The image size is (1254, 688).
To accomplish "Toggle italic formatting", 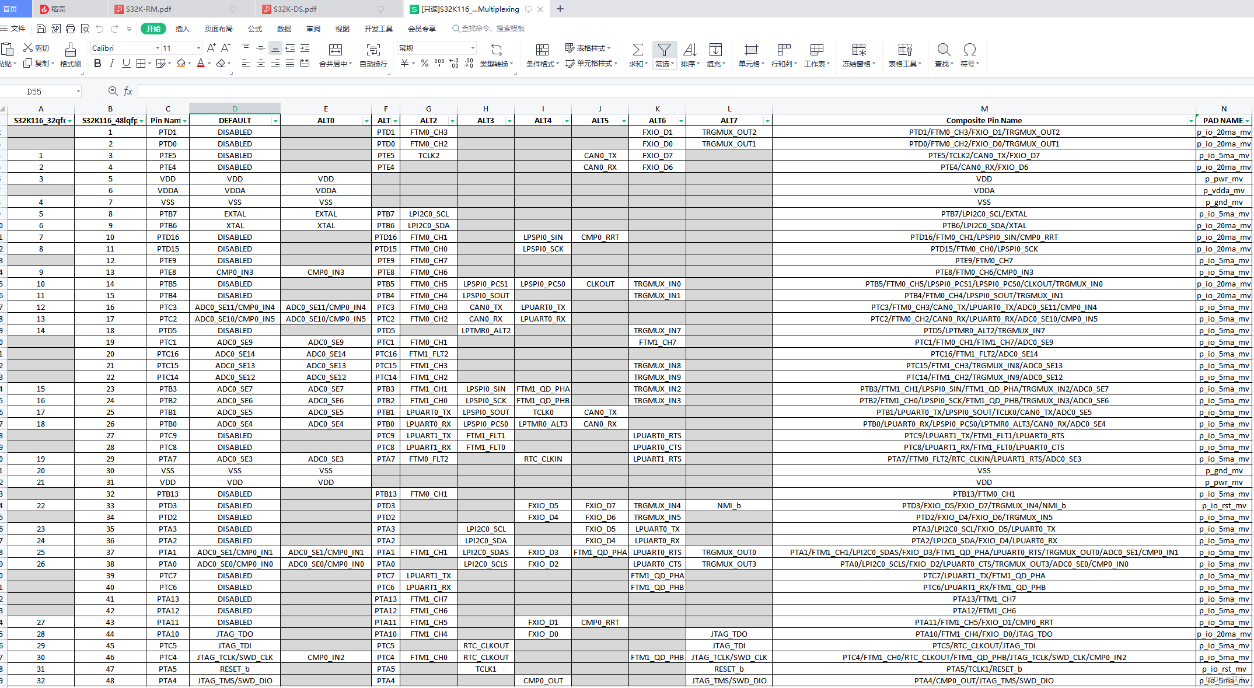I will click(x=111, y=64).
